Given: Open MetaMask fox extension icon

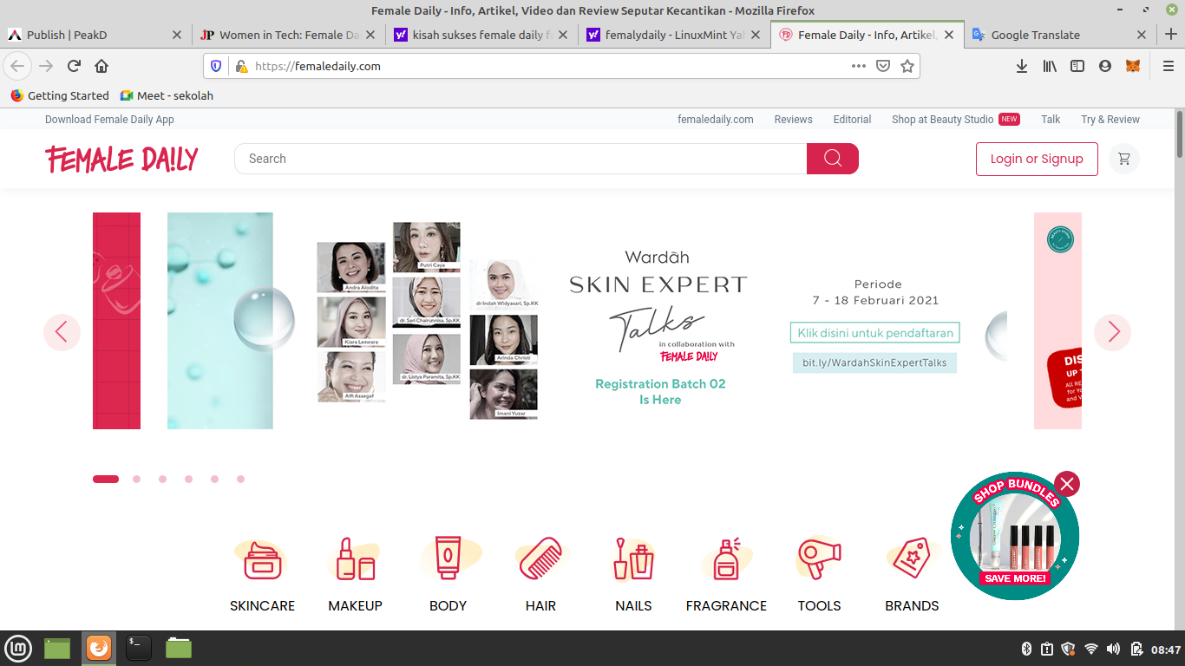Looking at the screenshot, I should pos(1133,66).
